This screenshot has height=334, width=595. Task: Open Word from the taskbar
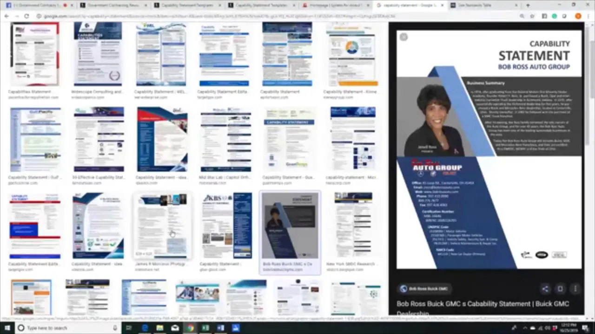[220, 328]
